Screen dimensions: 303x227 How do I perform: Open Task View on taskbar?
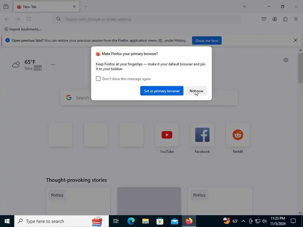116,221
